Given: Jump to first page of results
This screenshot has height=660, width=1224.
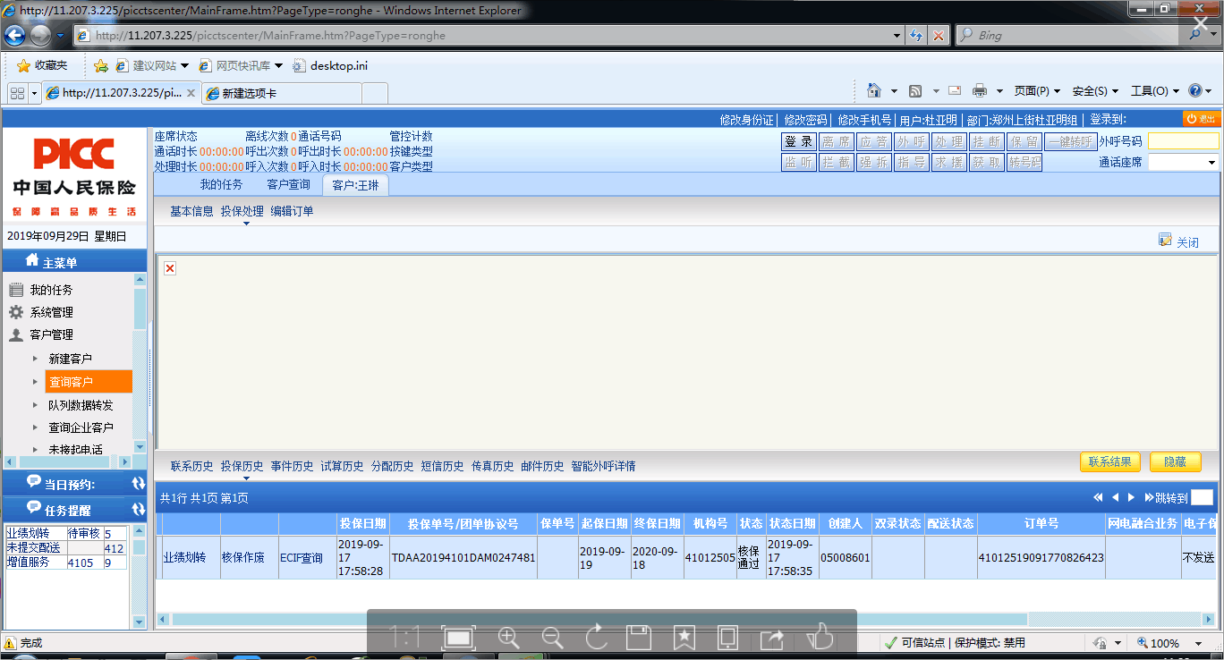Looking at the screenshot, I should pyautogui.click(x=1098, y=497).
